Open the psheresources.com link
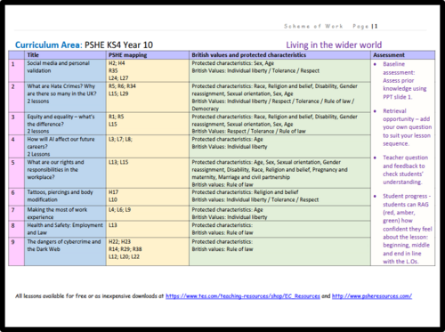The image size is (445, 332). [x=372, y=296]
